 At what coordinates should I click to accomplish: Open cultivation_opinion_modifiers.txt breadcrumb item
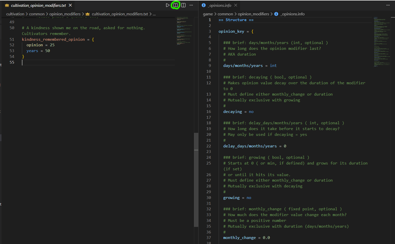pos(120,14)
